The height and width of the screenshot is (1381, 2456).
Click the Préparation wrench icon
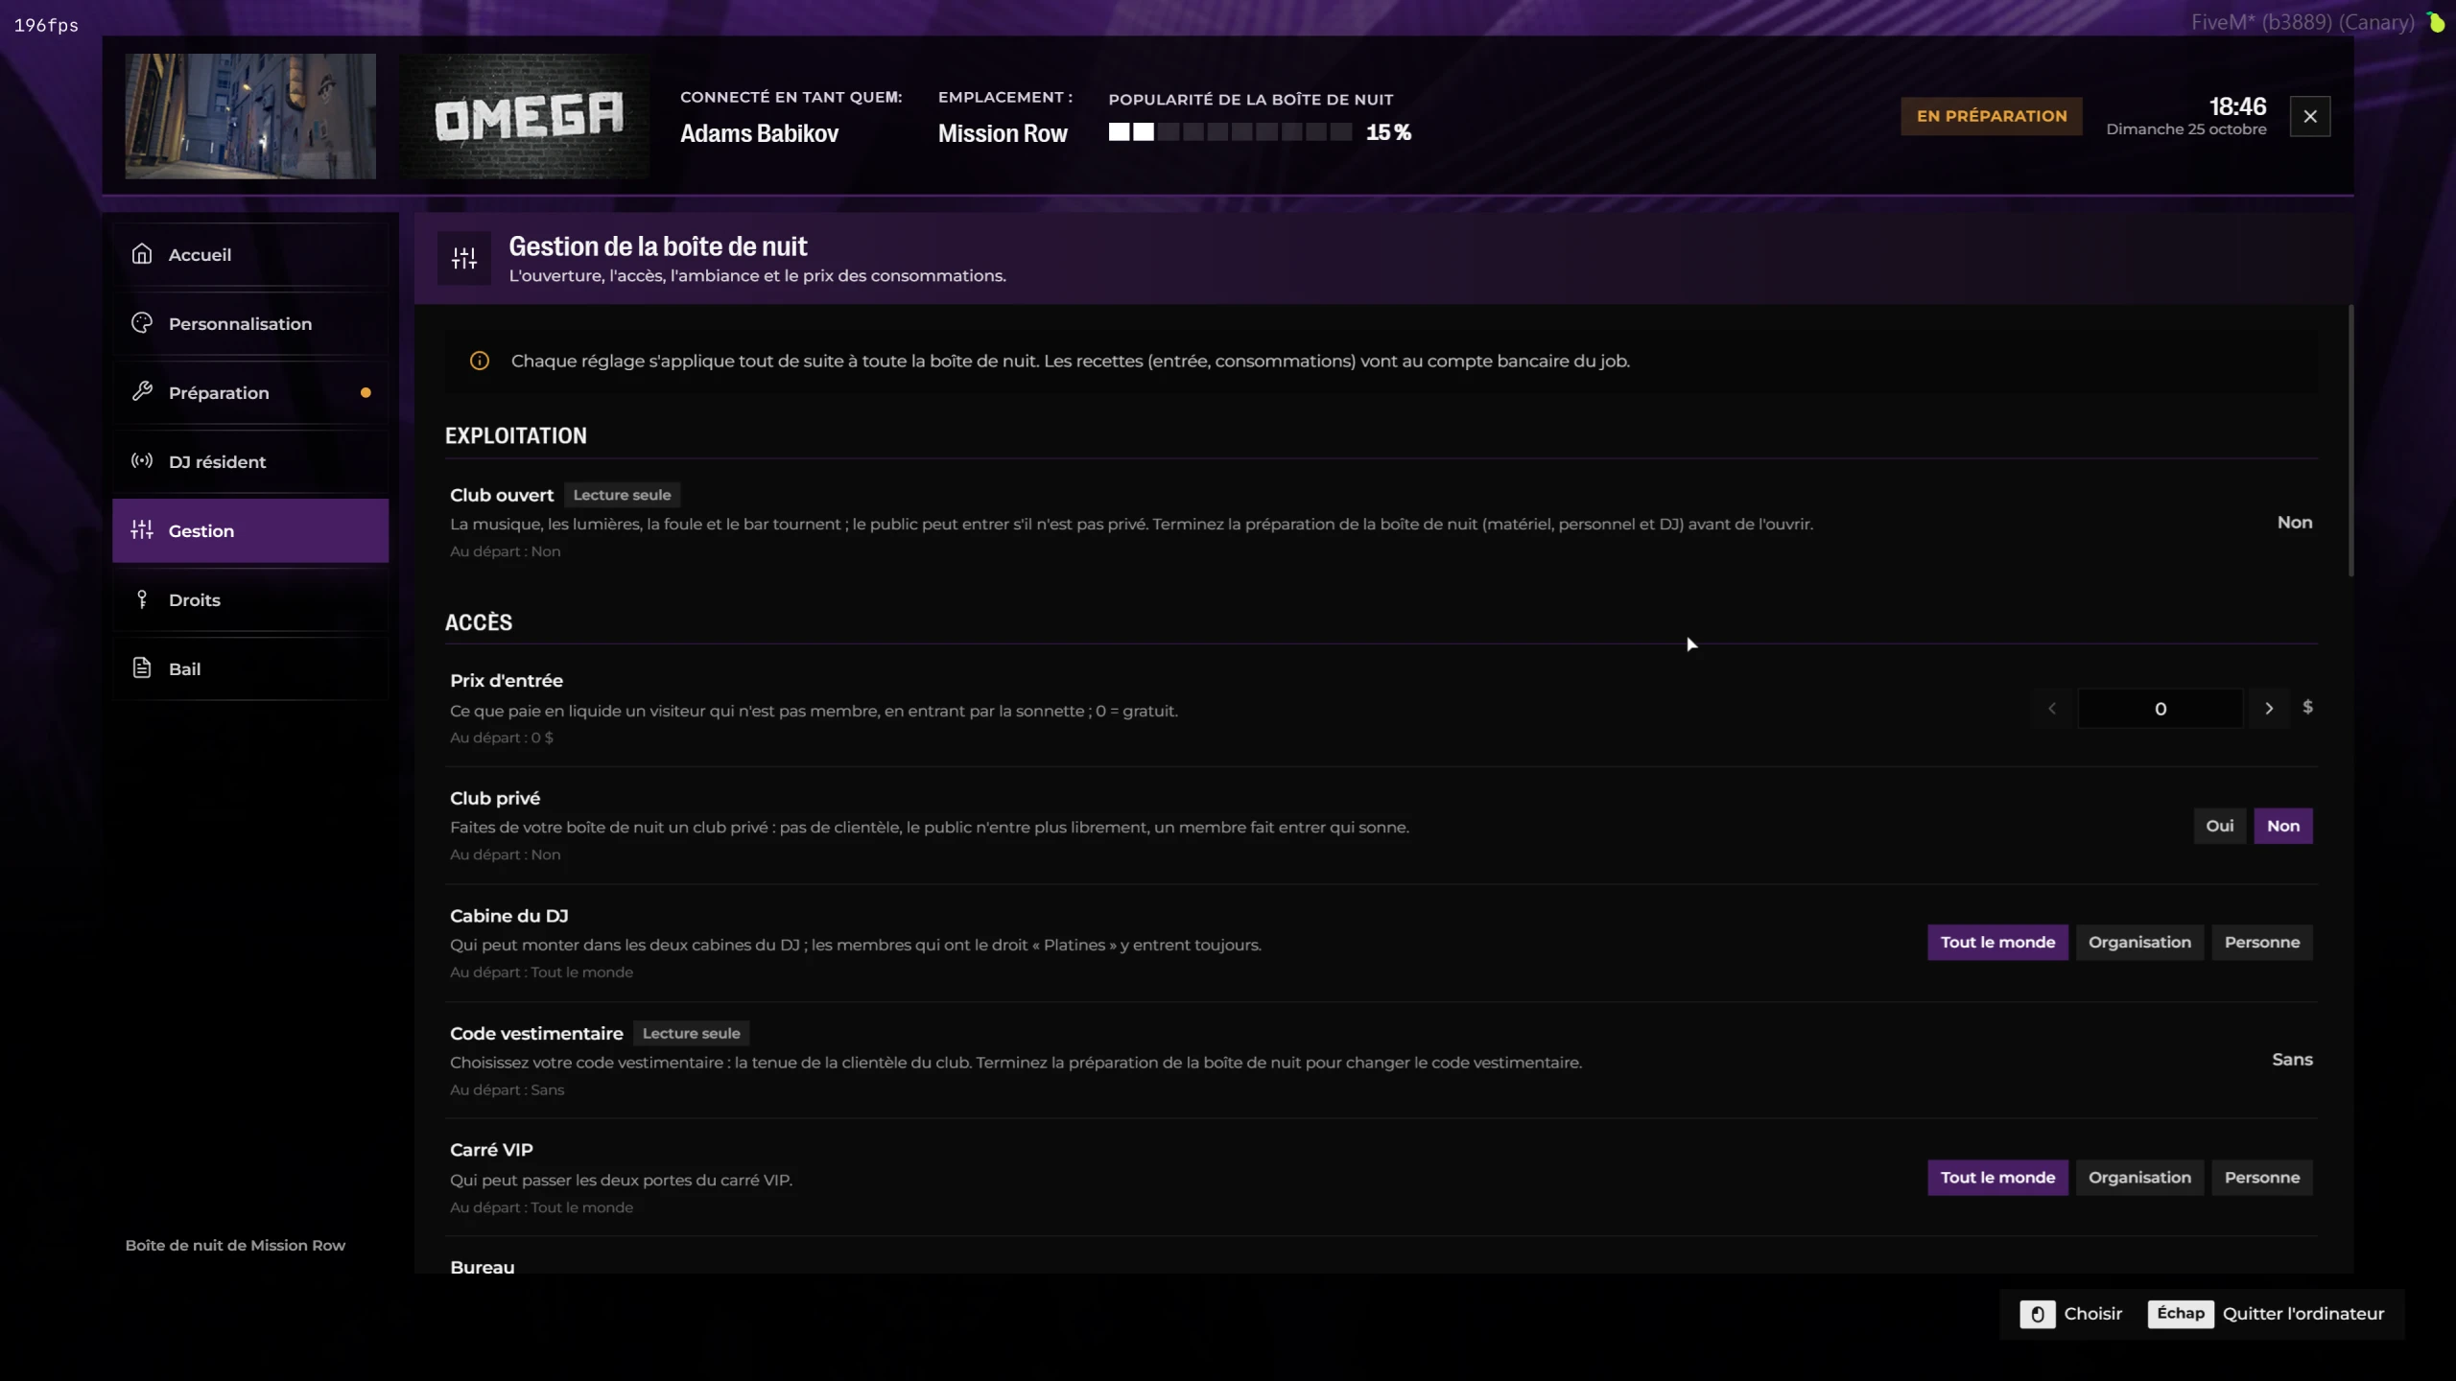point(142,391)
